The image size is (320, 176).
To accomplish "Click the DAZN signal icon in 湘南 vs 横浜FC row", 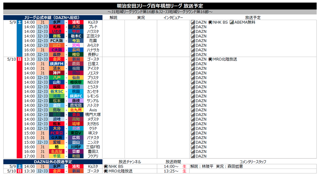I will (193, 96).
